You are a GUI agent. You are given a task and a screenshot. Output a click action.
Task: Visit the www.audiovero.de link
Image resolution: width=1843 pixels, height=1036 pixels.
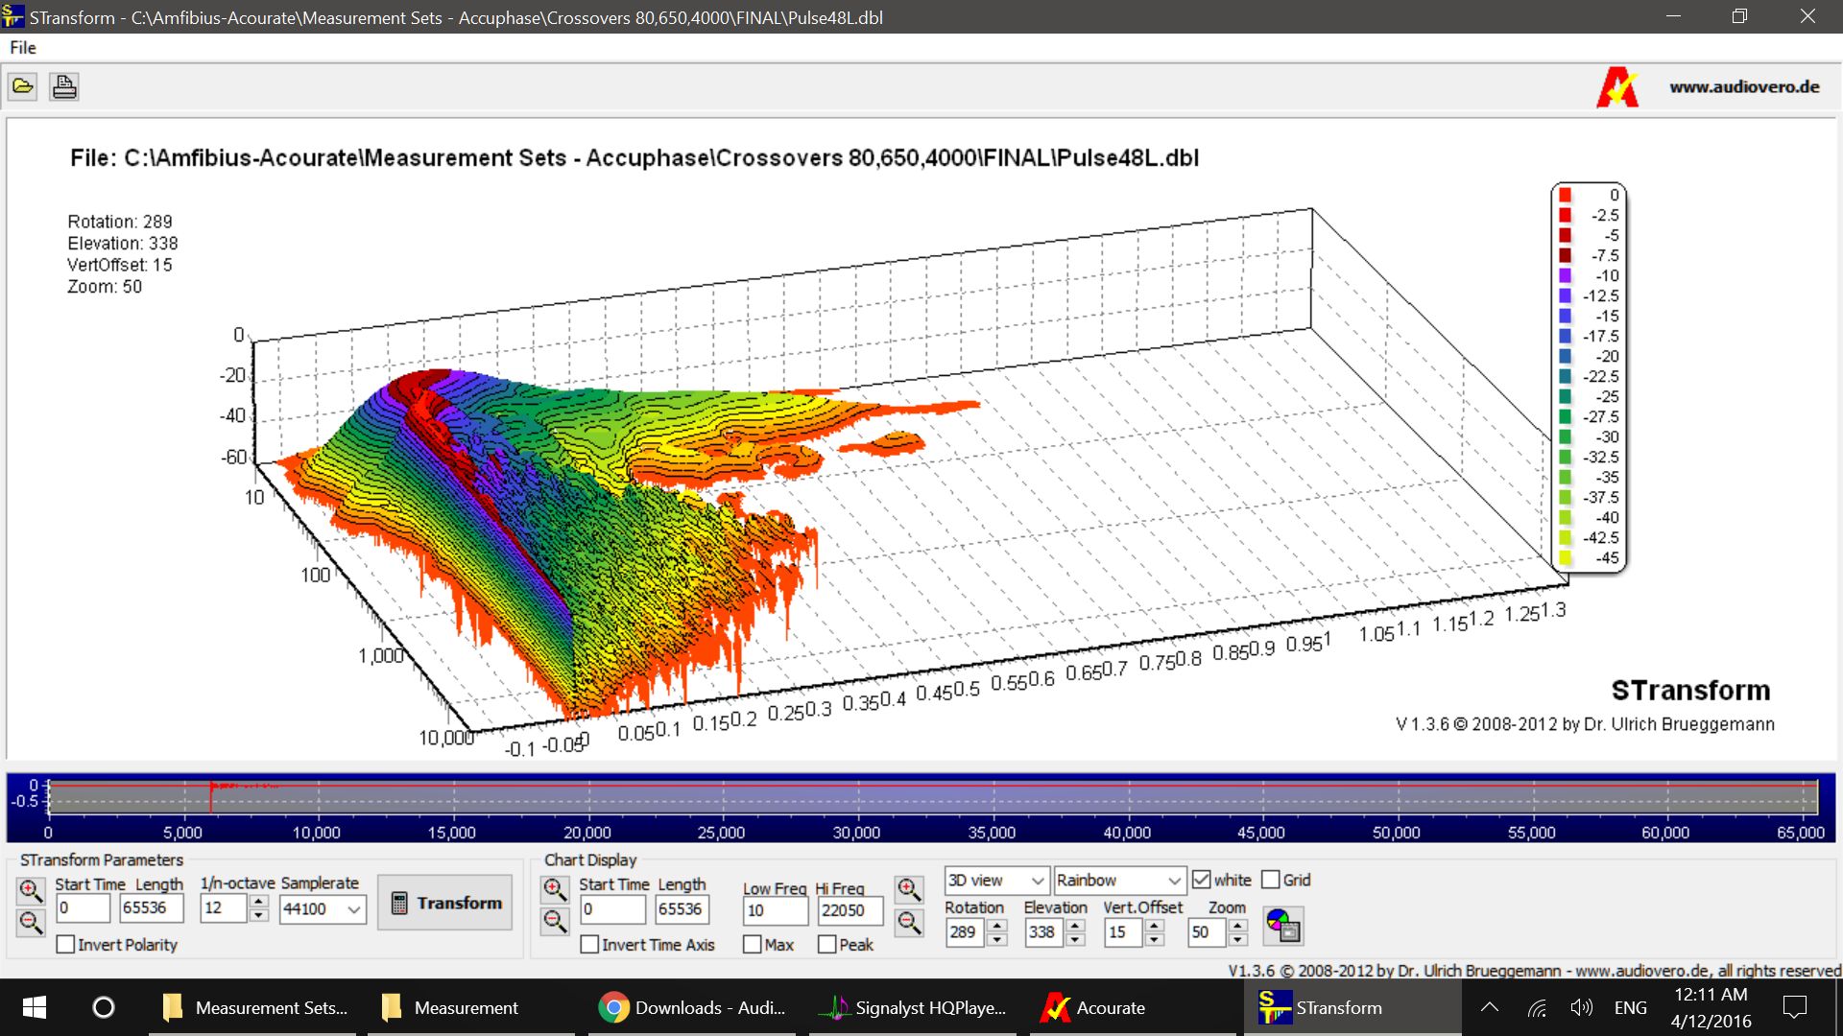[1744, 86]
